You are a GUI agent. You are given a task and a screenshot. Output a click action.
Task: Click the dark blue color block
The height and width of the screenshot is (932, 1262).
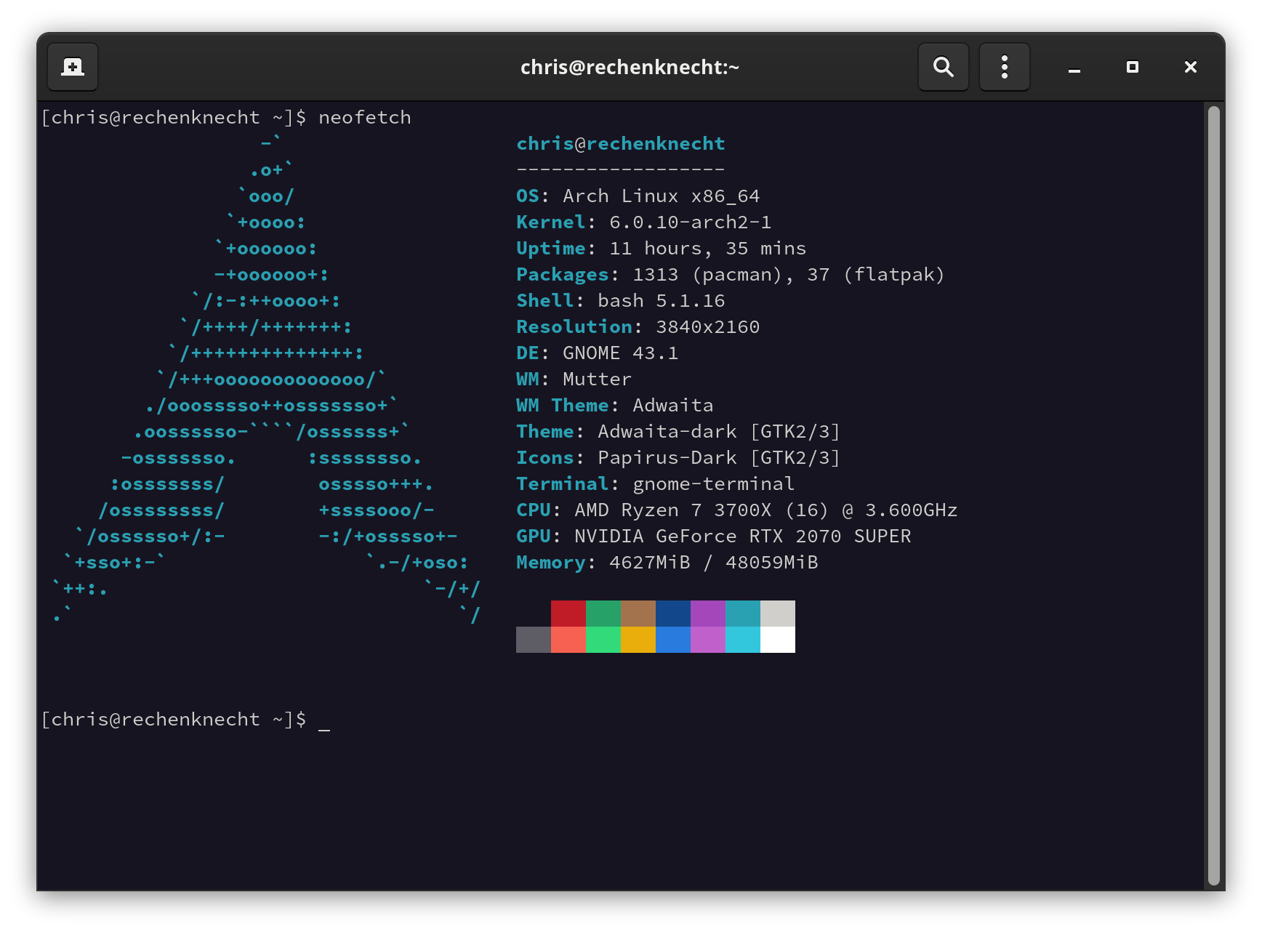(673, 614)
